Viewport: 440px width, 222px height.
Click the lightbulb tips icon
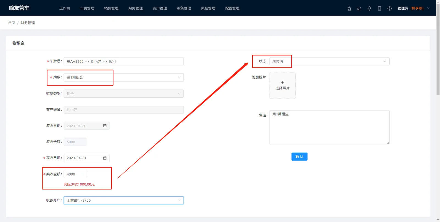coord(369,9)
